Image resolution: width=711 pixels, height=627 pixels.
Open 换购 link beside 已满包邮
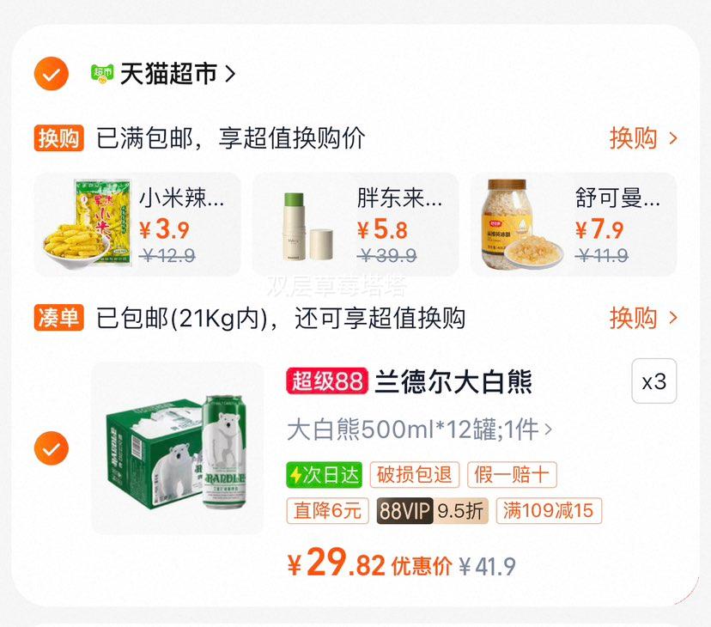pyautogui.click(x=643, y=138)
